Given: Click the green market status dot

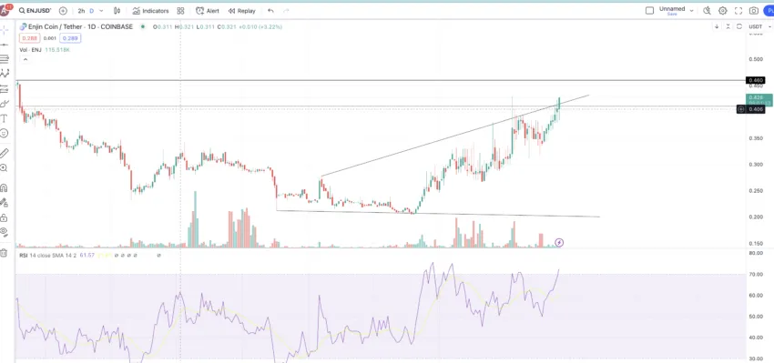Looking at the screenshot, I should click(143, 26).
